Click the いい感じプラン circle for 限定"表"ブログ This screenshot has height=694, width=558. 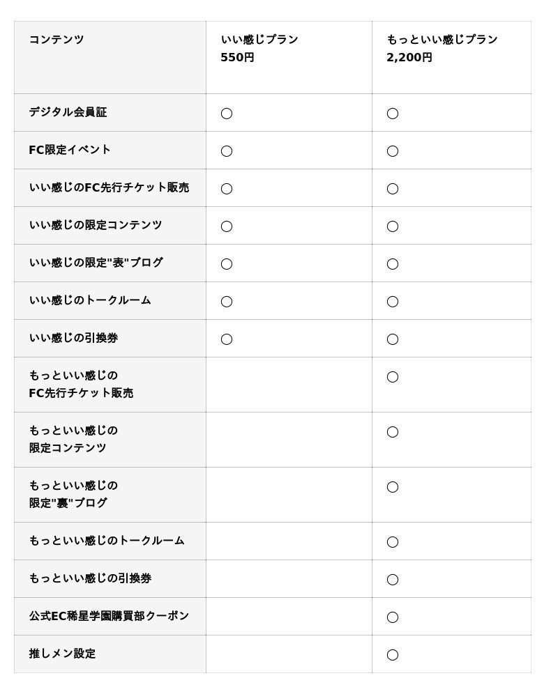[x=227, y=264]
